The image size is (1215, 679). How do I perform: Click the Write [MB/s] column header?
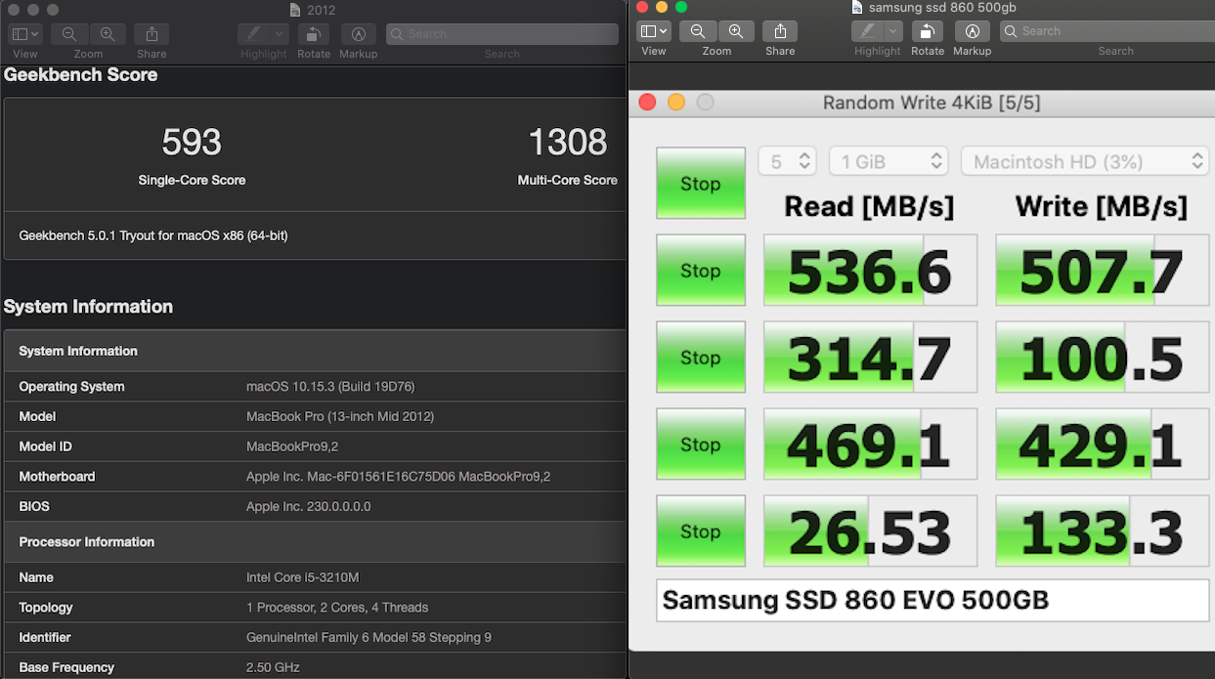pos(1102,206)
